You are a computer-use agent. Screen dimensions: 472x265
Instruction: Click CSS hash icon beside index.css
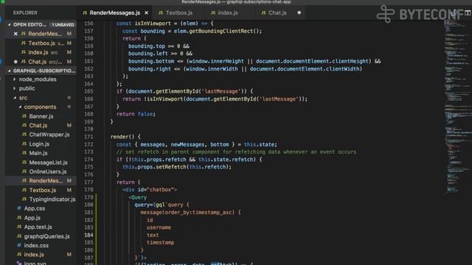[x=19, y=245]
